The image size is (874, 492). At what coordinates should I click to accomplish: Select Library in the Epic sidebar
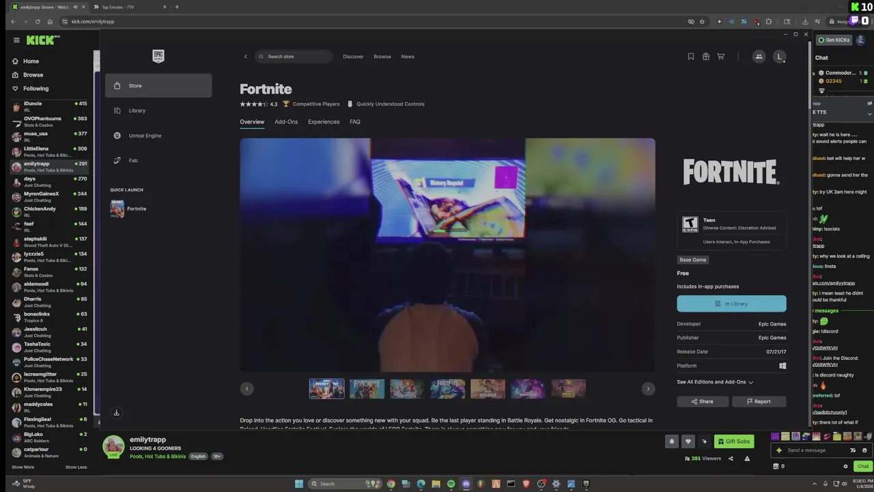(x=158, y=111)
